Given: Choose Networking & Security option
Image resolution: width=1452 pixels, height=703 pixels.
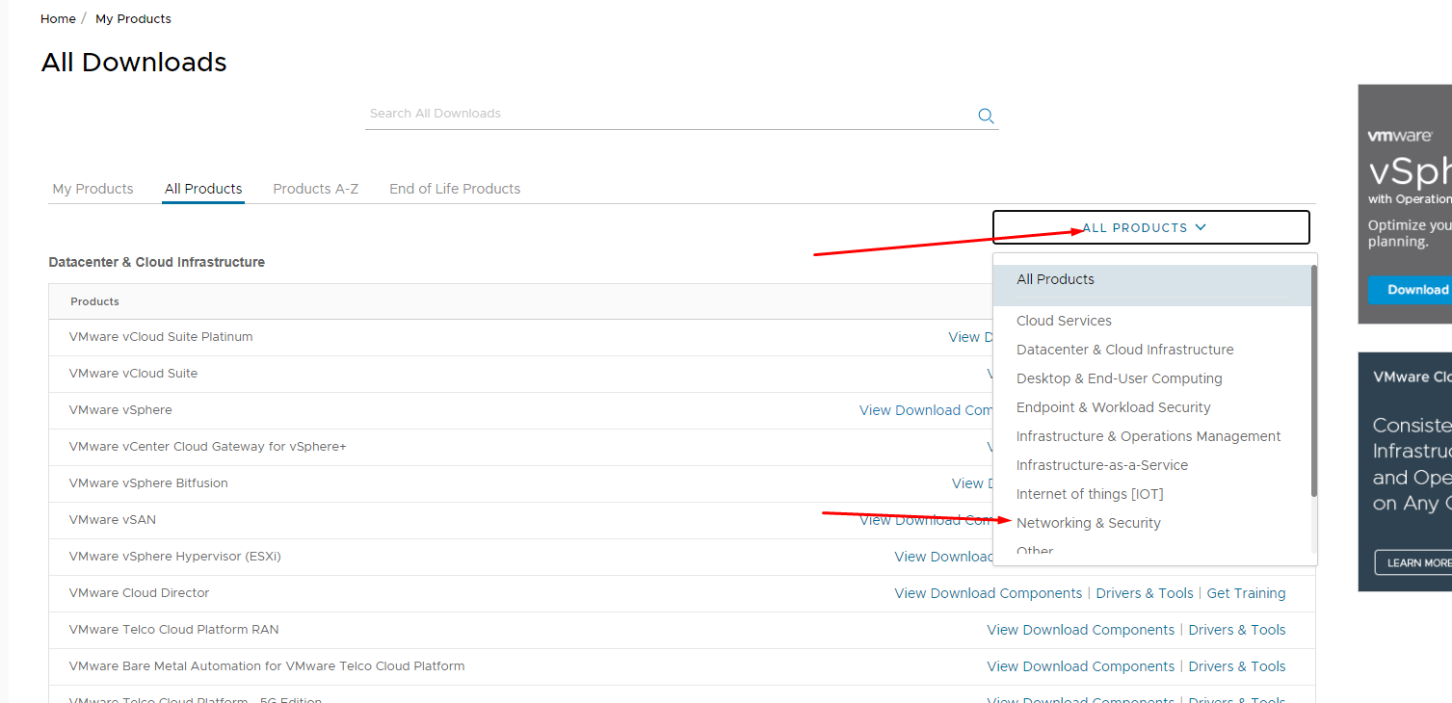Looking at the screenshot, I should (x=1089, y=523).
